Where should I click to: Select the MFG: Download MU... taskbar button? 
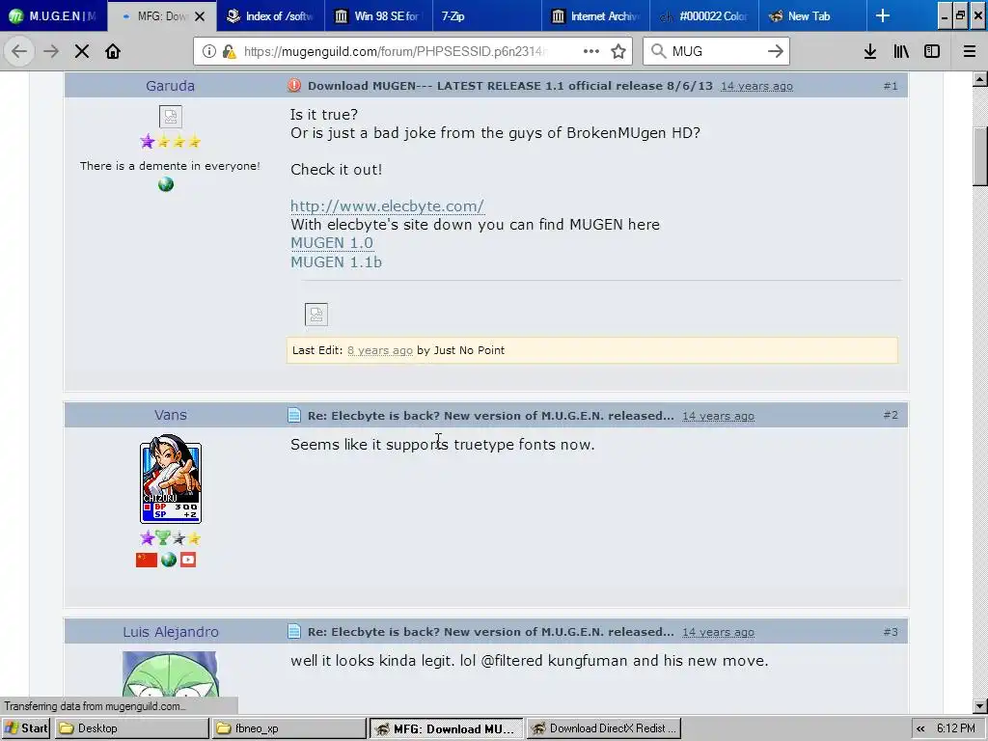tap(446, 728)
